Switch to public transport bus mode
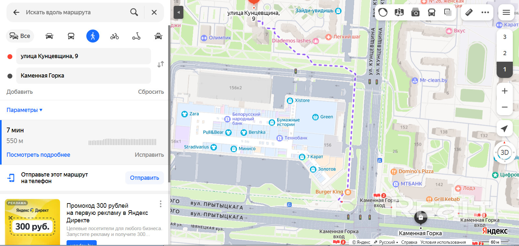Screen dimensions: 519x246 71,36
